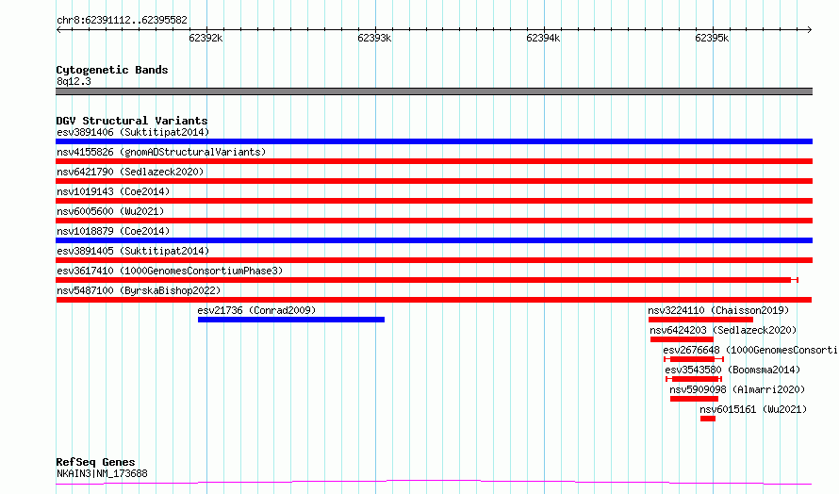Click the magenta NKAIN3 gene line

434,483
